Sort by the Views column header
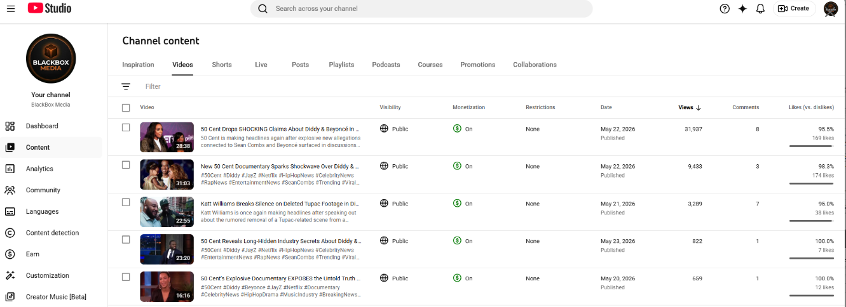The width and height of the screenshot is (846, 307). click(x=686, y=108)
